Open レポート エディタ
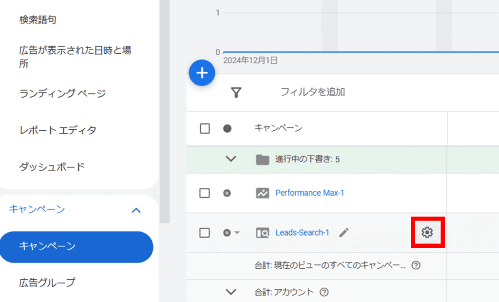The height and width of the screenshot is (302, 499). tap(58, 130)
